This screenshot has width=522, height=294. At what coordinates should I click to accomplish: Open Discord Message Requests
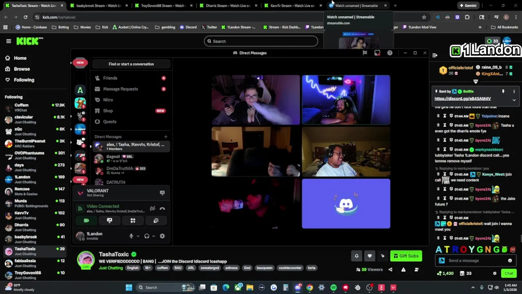tap(130, 89)
